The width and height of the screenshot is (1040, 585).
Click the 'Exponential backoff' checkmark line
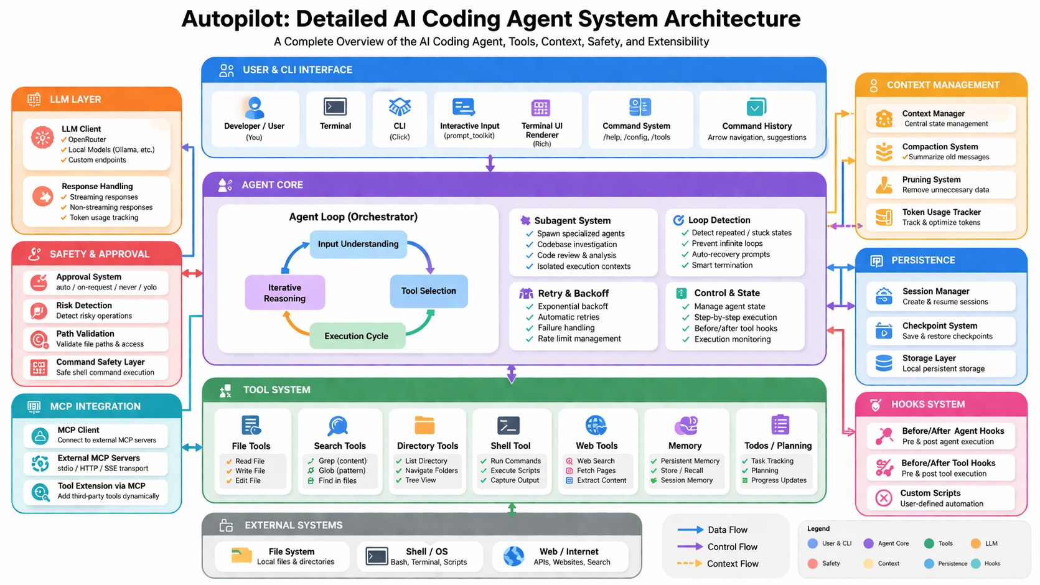click(567, 306)
